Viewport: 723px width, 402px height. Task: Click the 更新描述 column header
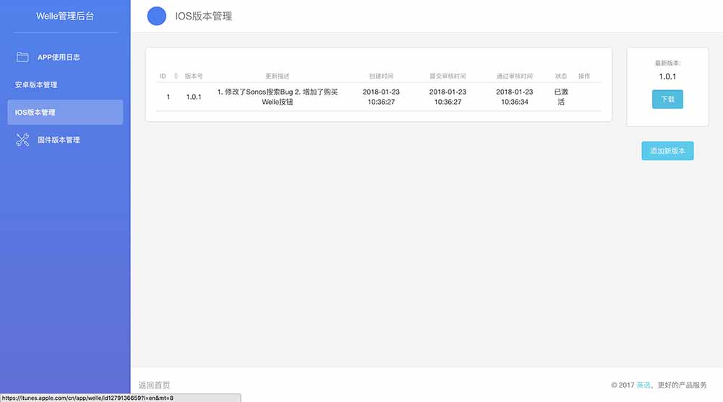click(x=278, y=77)
